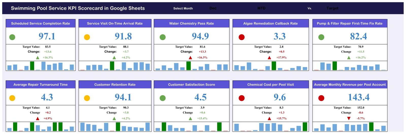The height and width of the screenshot is (134, 406).
Task: Open the sparkline chart in Chemical Cost per Pool Visit card
Action: tap(270, 127)
